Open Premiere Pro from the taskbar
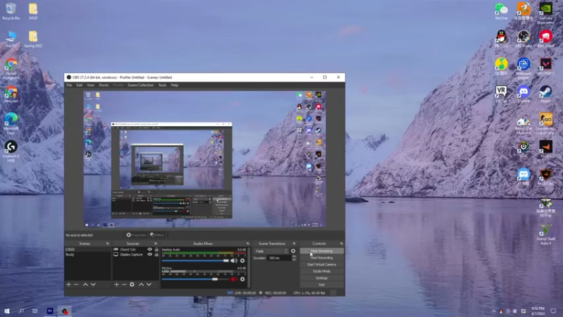Screen dimensions: 563x317 (50, 311)
